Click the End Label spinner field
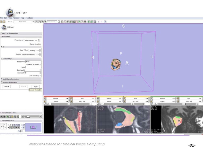Viewport: 203px width, 152px height. coord(32,73)
